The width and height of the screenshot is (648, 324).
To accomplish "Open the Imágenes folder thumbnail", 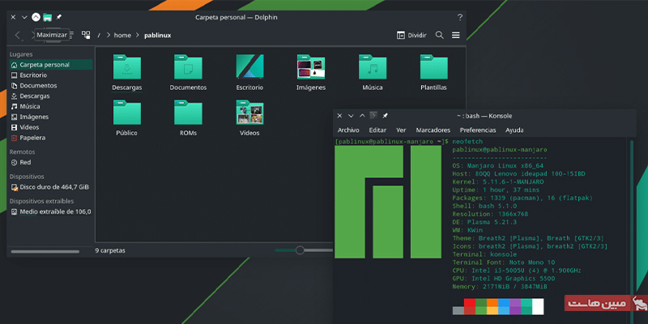I will [311, 68].
